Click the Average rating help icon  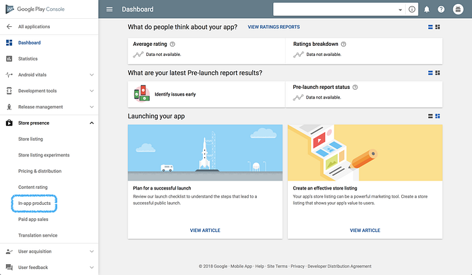pyautogui.click(x=172, y=44)
